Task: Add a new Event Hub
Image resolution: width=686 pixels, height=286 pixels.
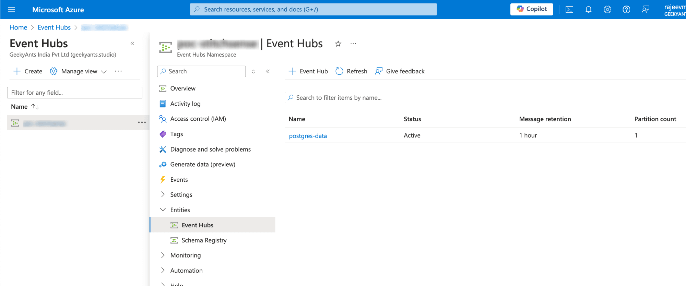Action: point(308,71)
